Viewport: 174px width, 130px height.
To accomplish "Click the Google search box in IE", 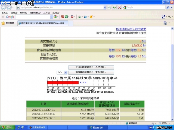I will point(144,8).
